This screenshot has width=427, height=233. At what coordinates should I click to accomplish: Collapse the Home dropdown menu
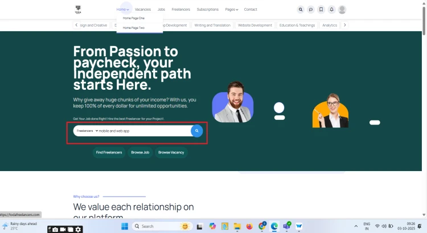[x=122, y=10]
